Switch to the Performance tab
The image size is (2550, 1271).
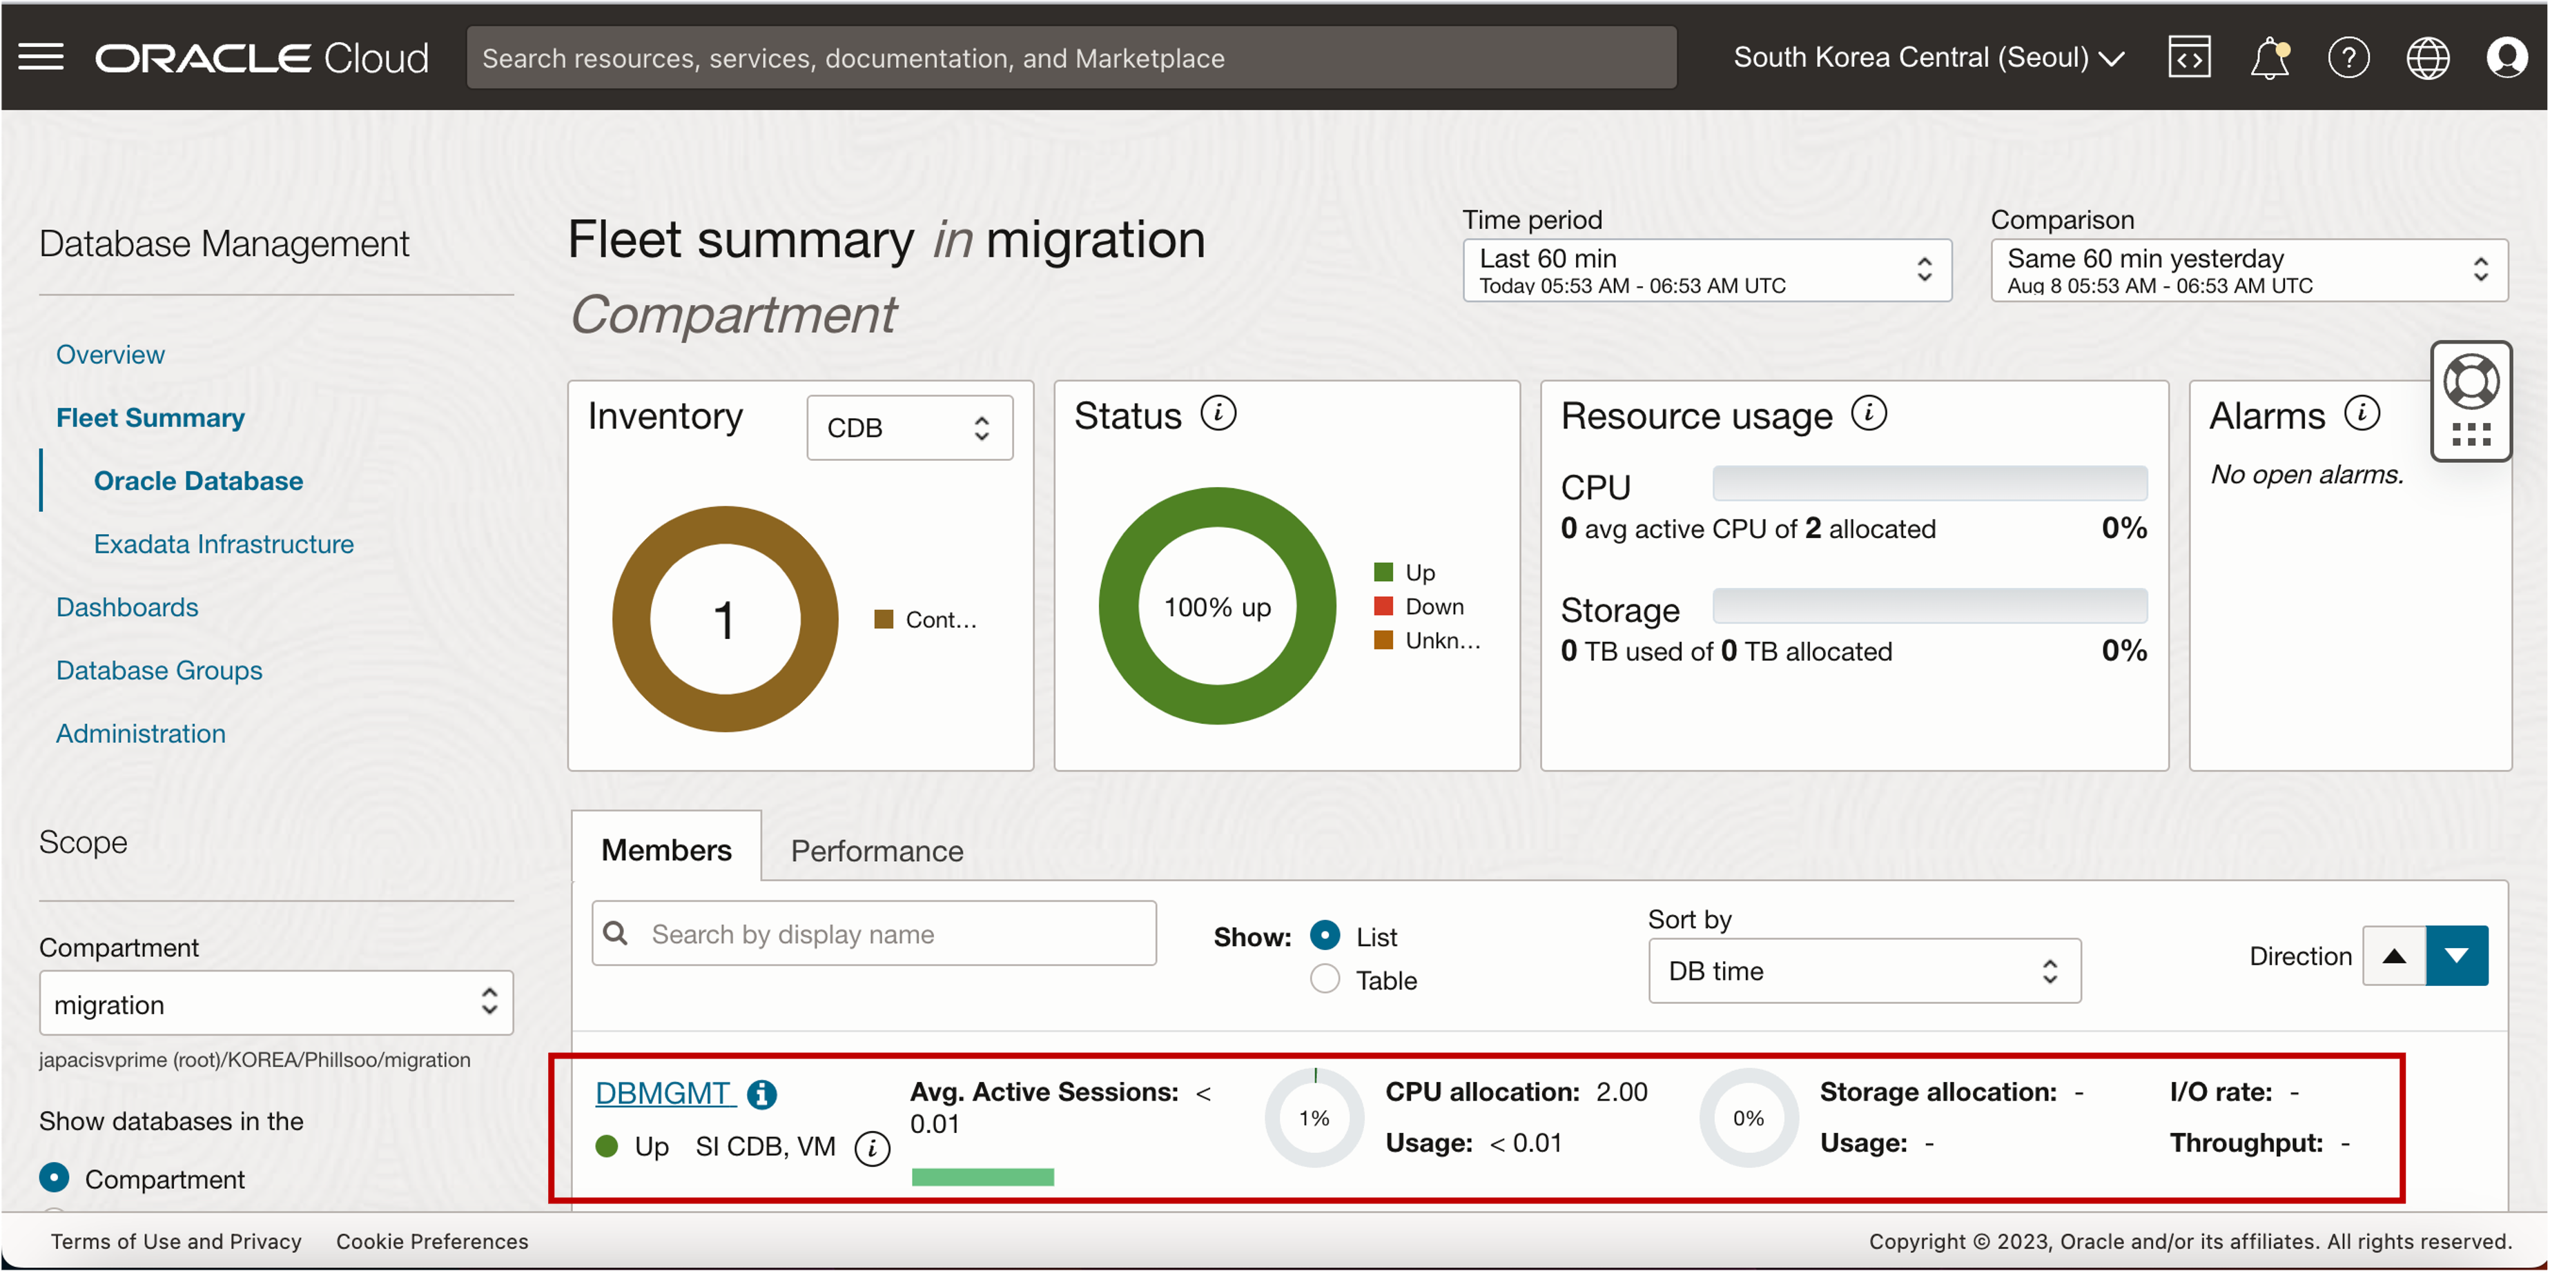click(x=876, y=851)
